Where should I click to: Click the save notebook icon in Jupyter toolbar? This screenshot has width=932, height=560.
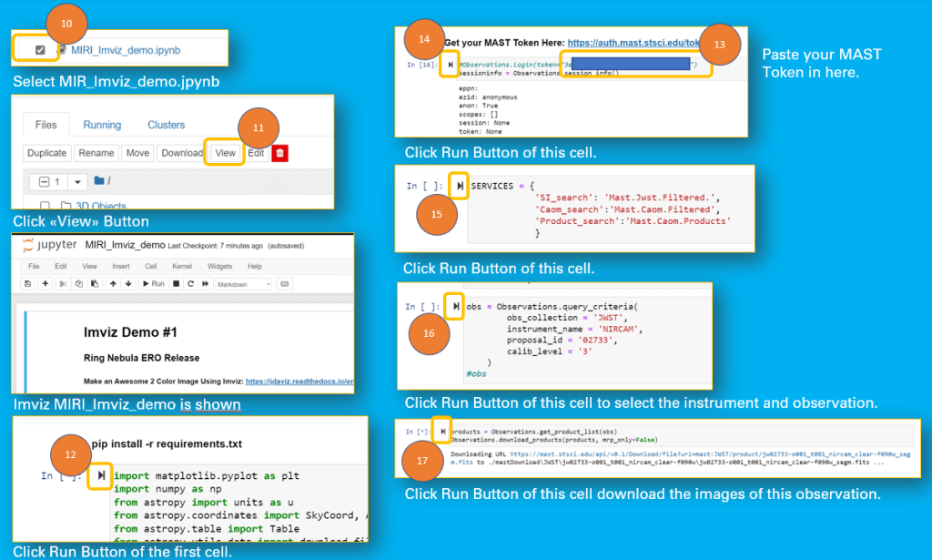click(x=30, y=284)
